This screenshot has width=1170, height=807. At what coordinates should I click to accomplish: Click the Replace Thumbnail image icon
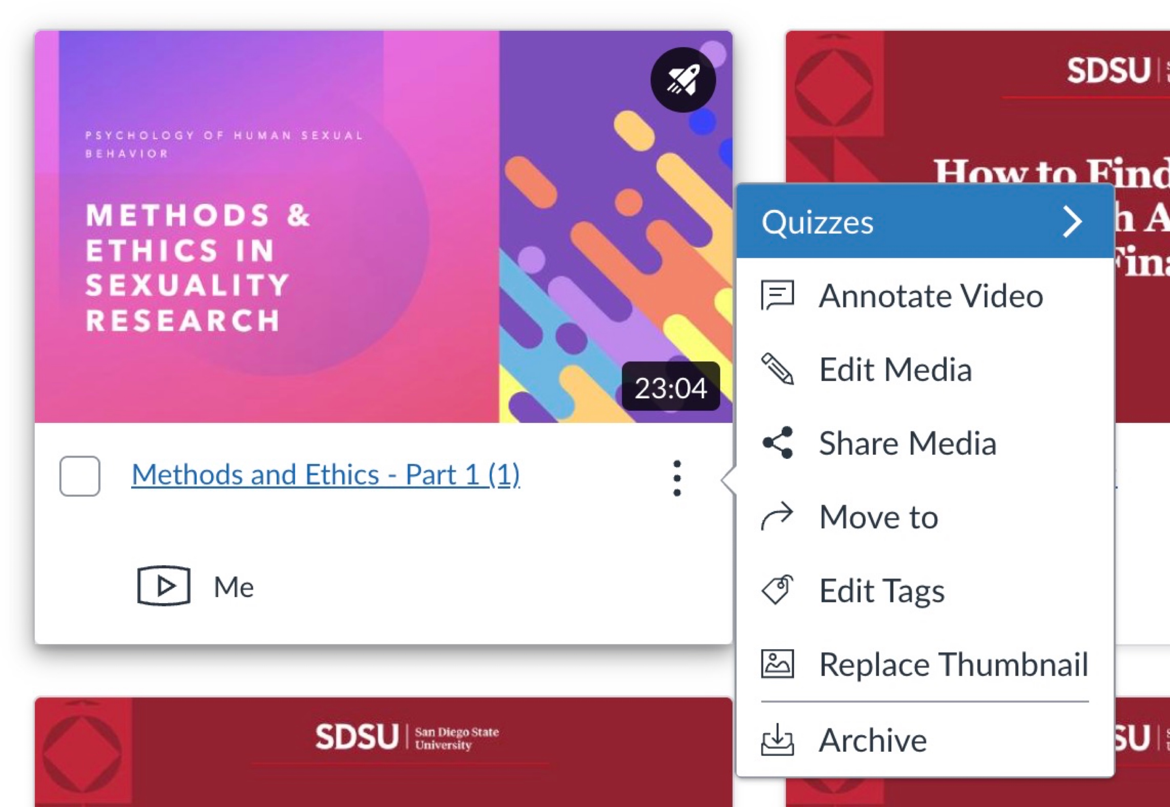[x=777, y=664]
